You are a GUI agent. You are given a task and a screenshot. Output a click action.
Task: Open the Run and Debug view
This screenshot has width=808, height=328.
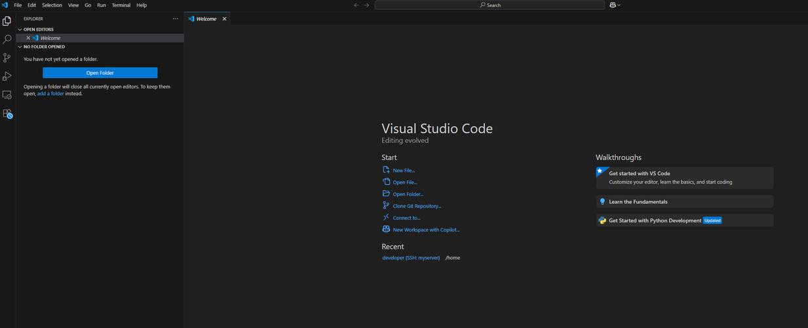pyautogui.click(x=7, y=76)
